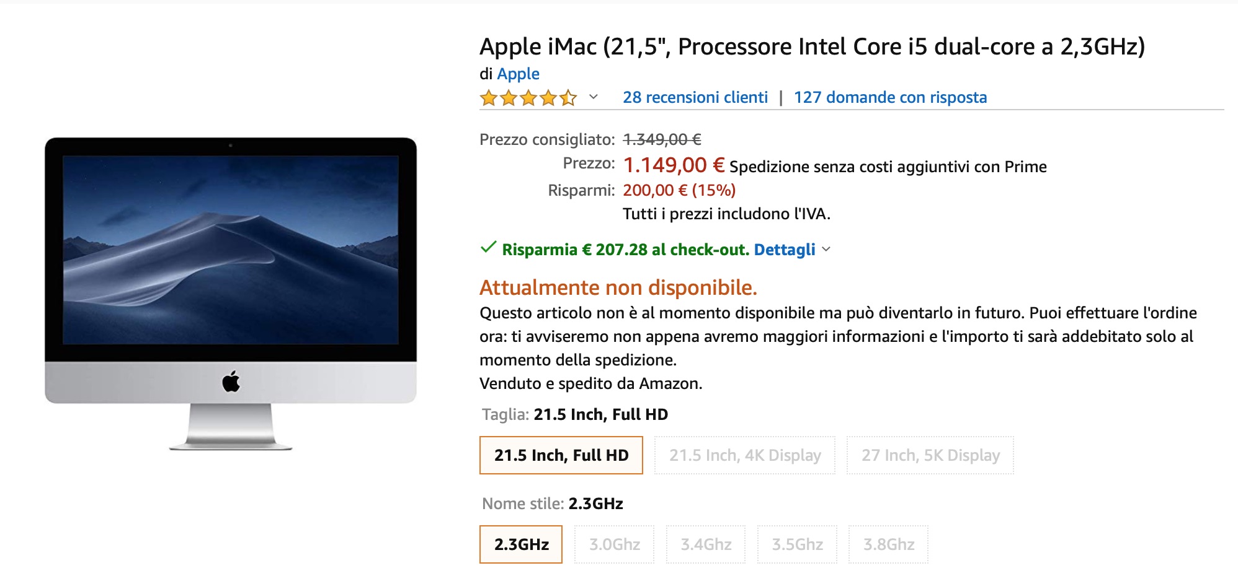Select the 2.3GHz style option
This screenshot has height=576, width=1238.
pyautogui.click(x=521, y=544)
